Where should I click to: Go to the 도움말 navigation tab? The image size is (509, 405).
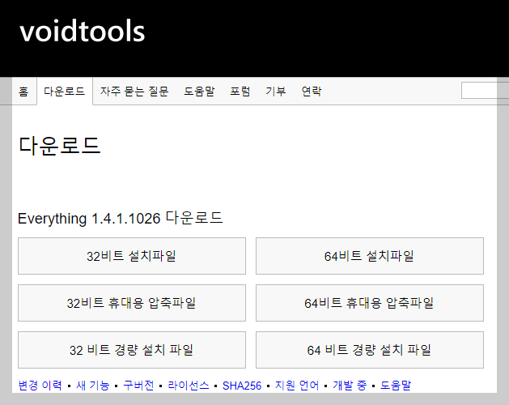pyautogui.click(x=199, y=92)
